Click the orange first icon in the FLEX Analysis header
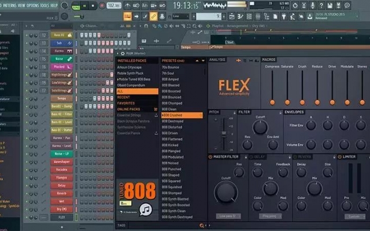 click(238, 61)
